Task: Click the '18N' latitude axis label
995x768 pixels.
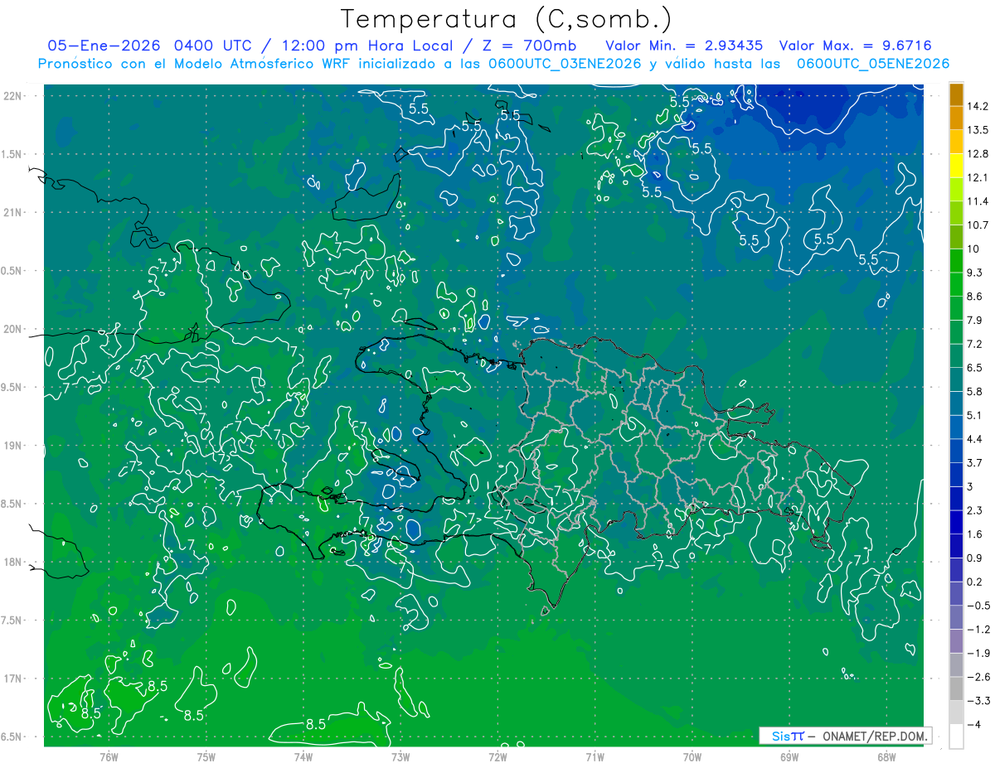Action: point(13,562)
